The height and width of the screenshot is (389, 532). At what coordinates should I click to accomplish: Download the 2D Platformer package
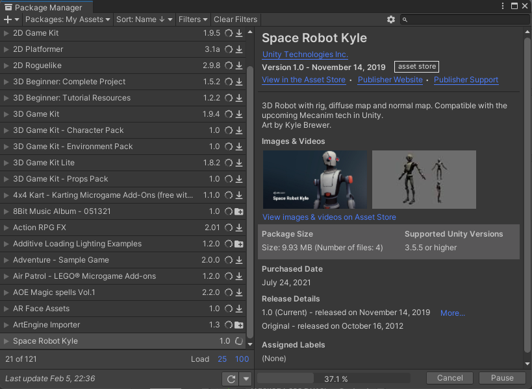(239, 49)
